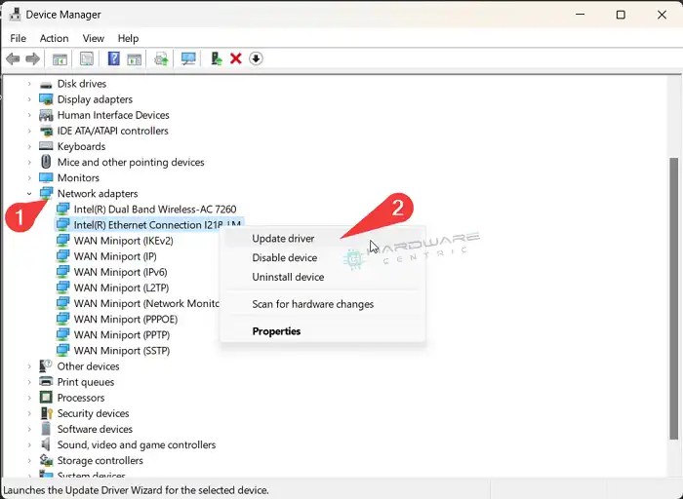
Task: Click the Software devices icon
Action: 46,429
